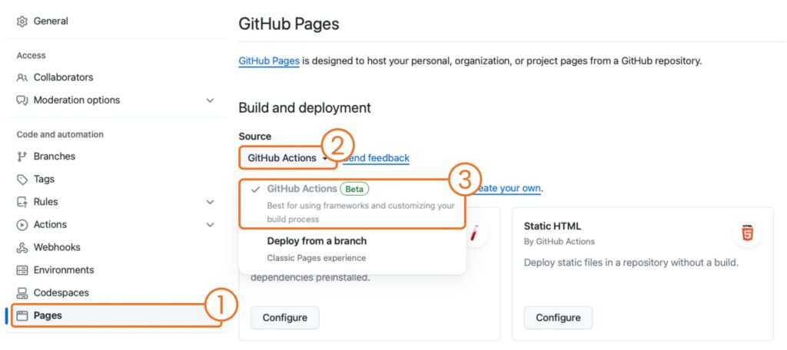Viewport: 787px width, 350px height.
Task: Click the Webhooks icon
Action: [22, 248]
